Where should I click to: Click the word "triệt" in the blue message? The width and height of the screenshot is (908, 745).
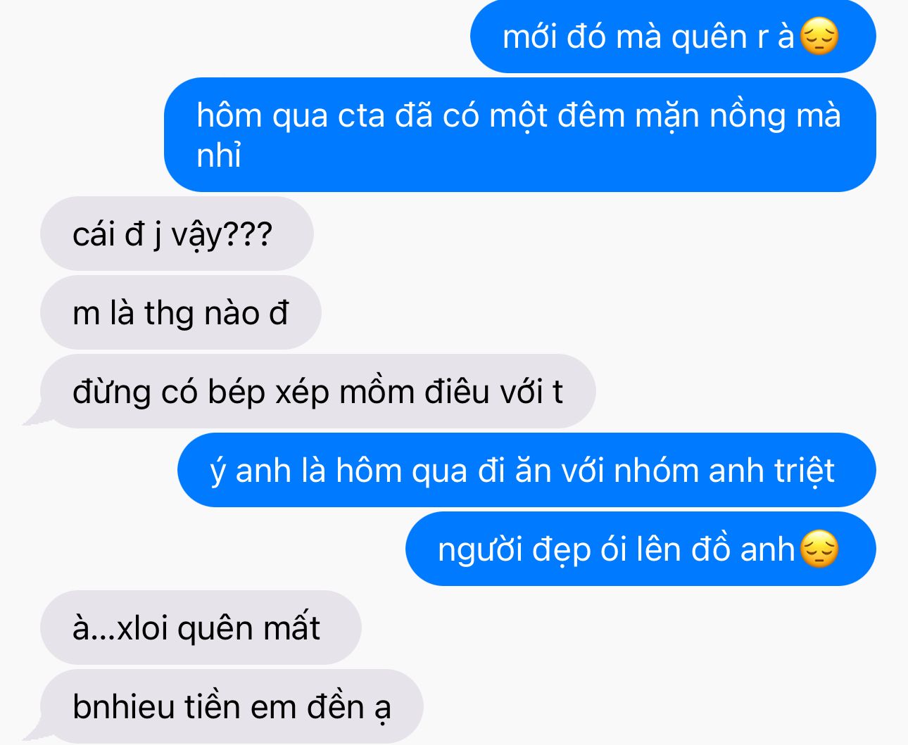coord(804,471)
